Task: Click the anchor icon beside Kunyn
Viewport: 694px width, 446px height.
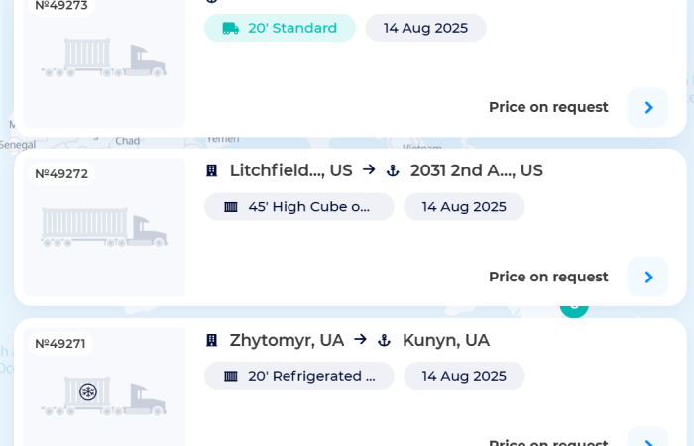Action: pos(385,340)
